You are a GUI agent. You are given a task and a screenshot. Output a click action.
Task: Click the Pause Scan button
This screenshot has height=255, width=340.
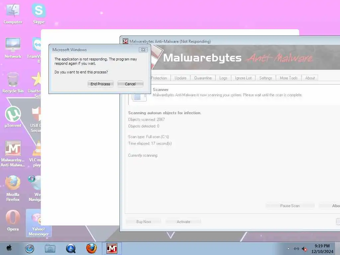coord(290,206)
